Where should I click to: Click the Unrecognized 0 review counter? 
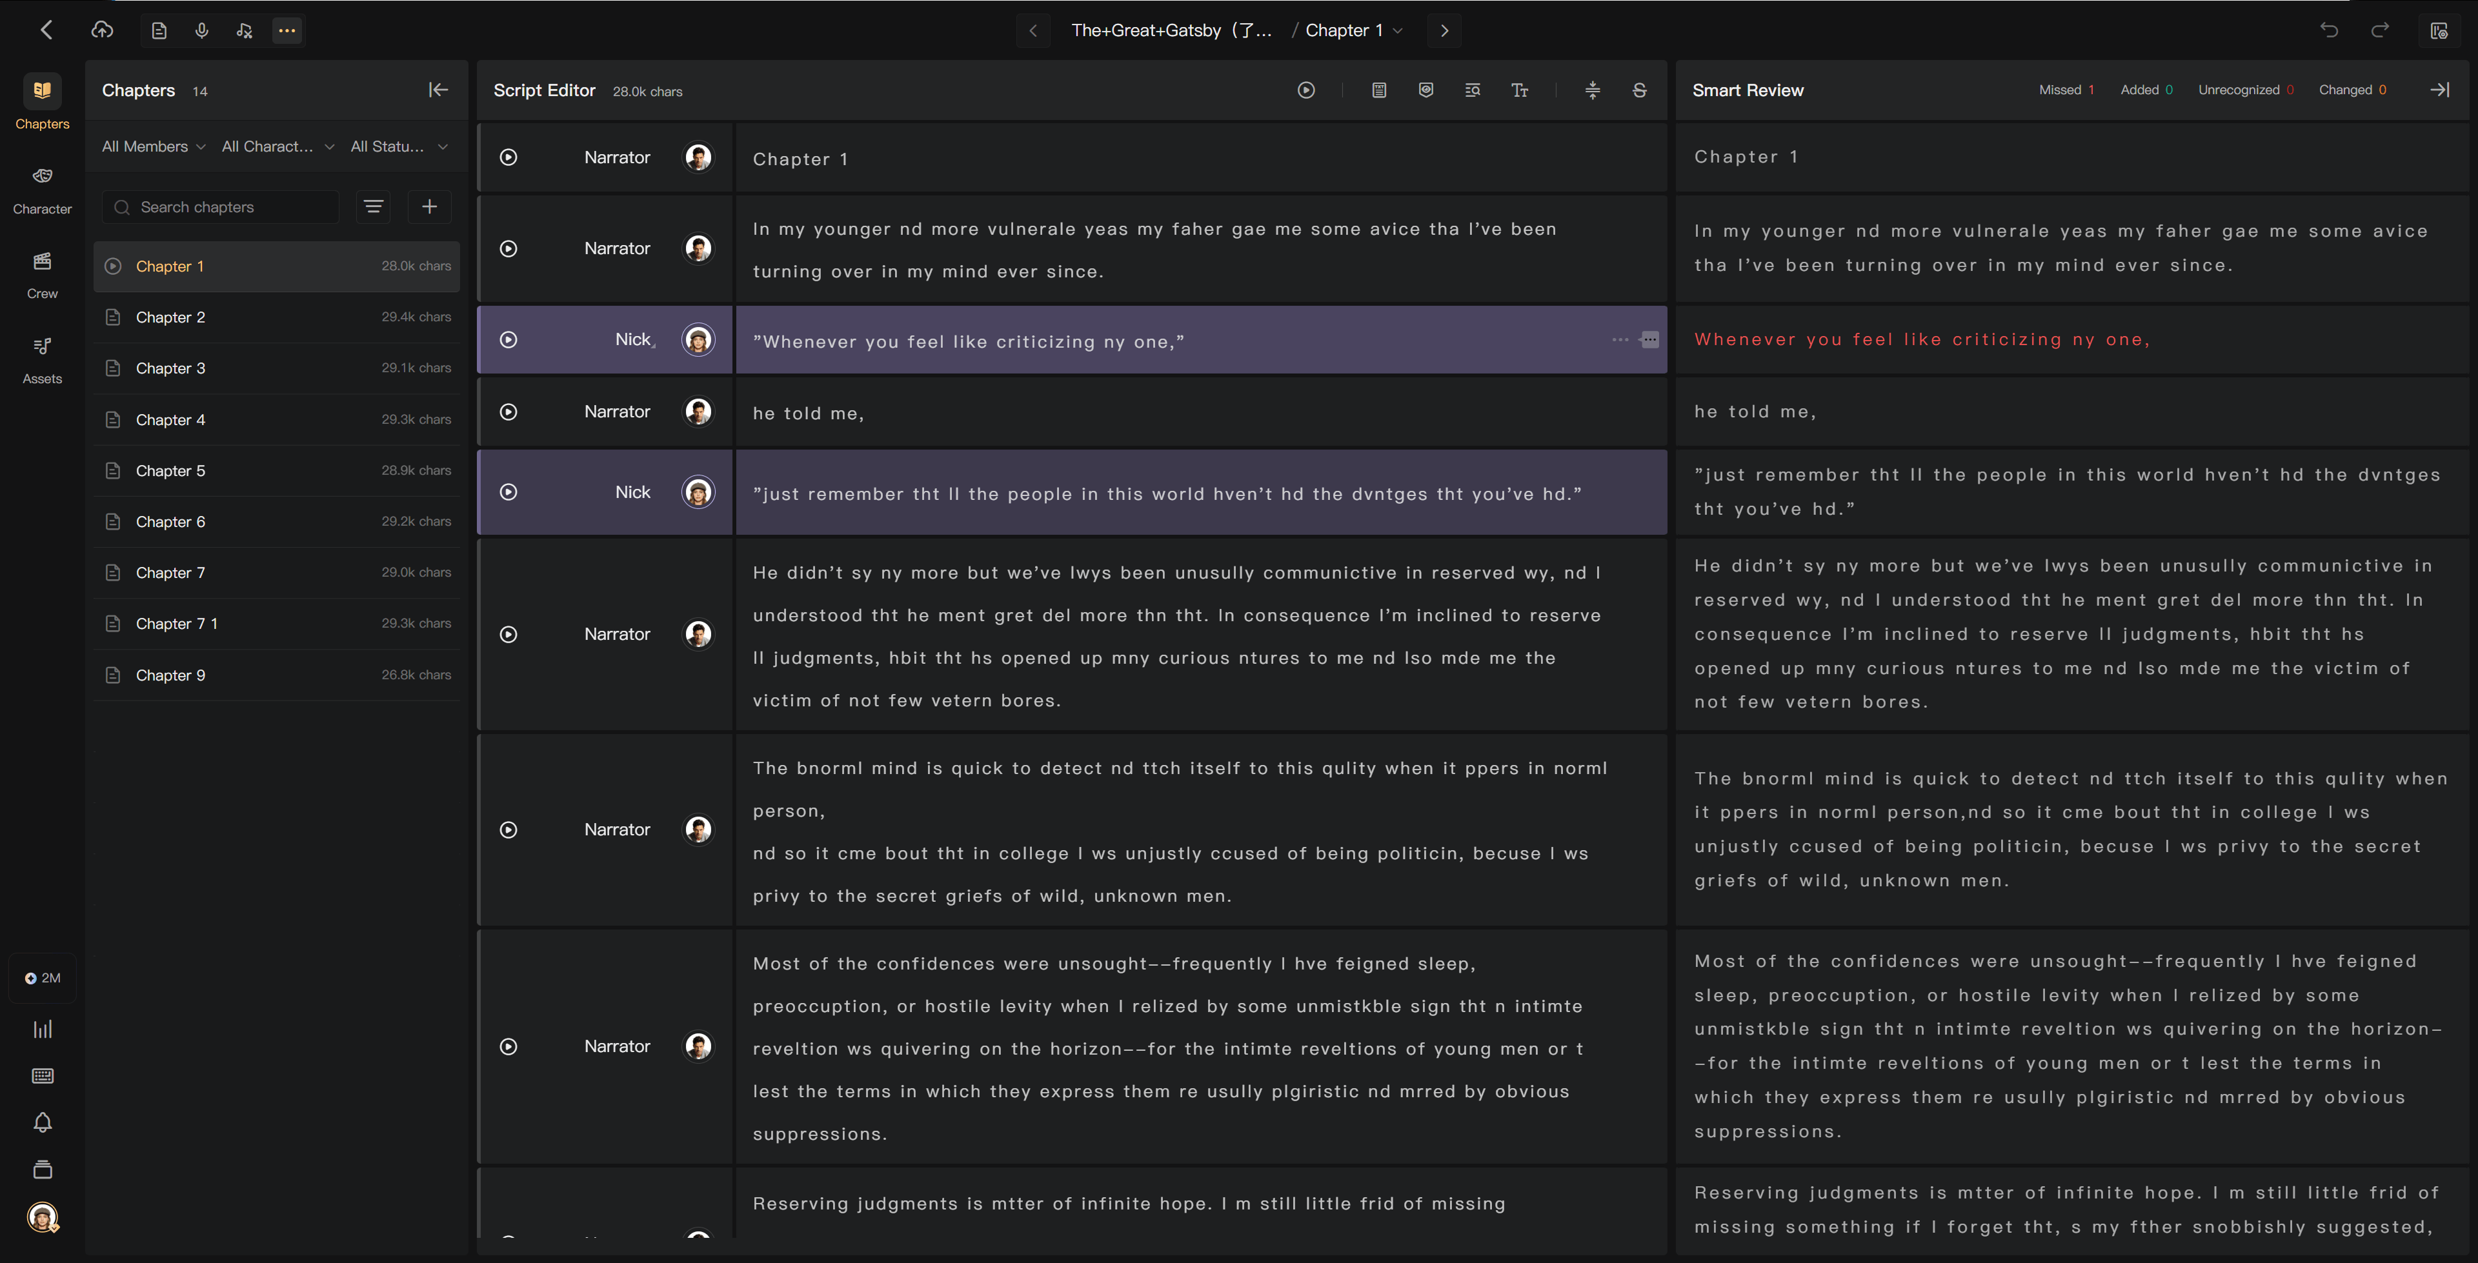[2245, 90]
